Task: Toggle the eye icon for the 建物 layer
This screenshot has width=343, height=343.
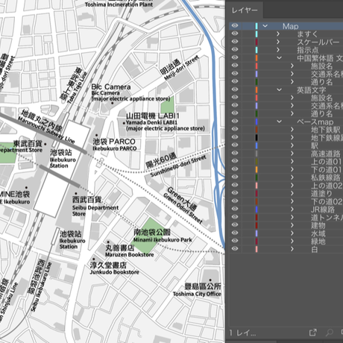Action: pos(235,224)
